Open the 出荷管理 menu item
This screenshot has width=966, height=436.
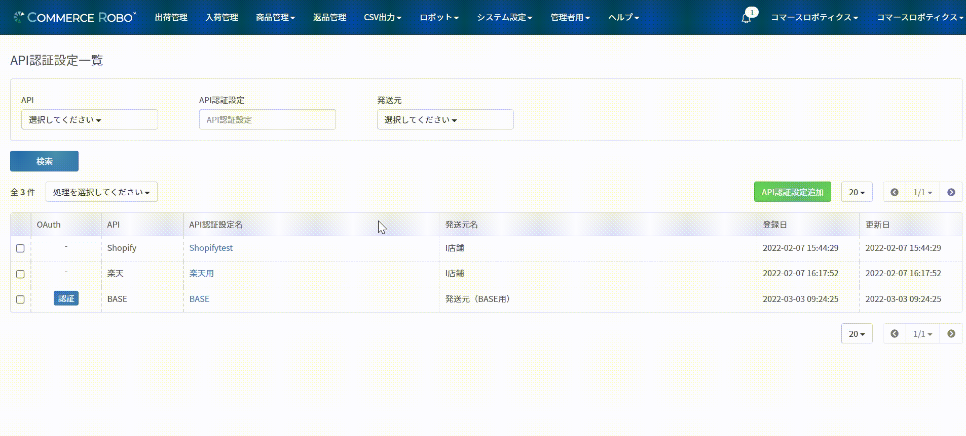coord(171,17)
